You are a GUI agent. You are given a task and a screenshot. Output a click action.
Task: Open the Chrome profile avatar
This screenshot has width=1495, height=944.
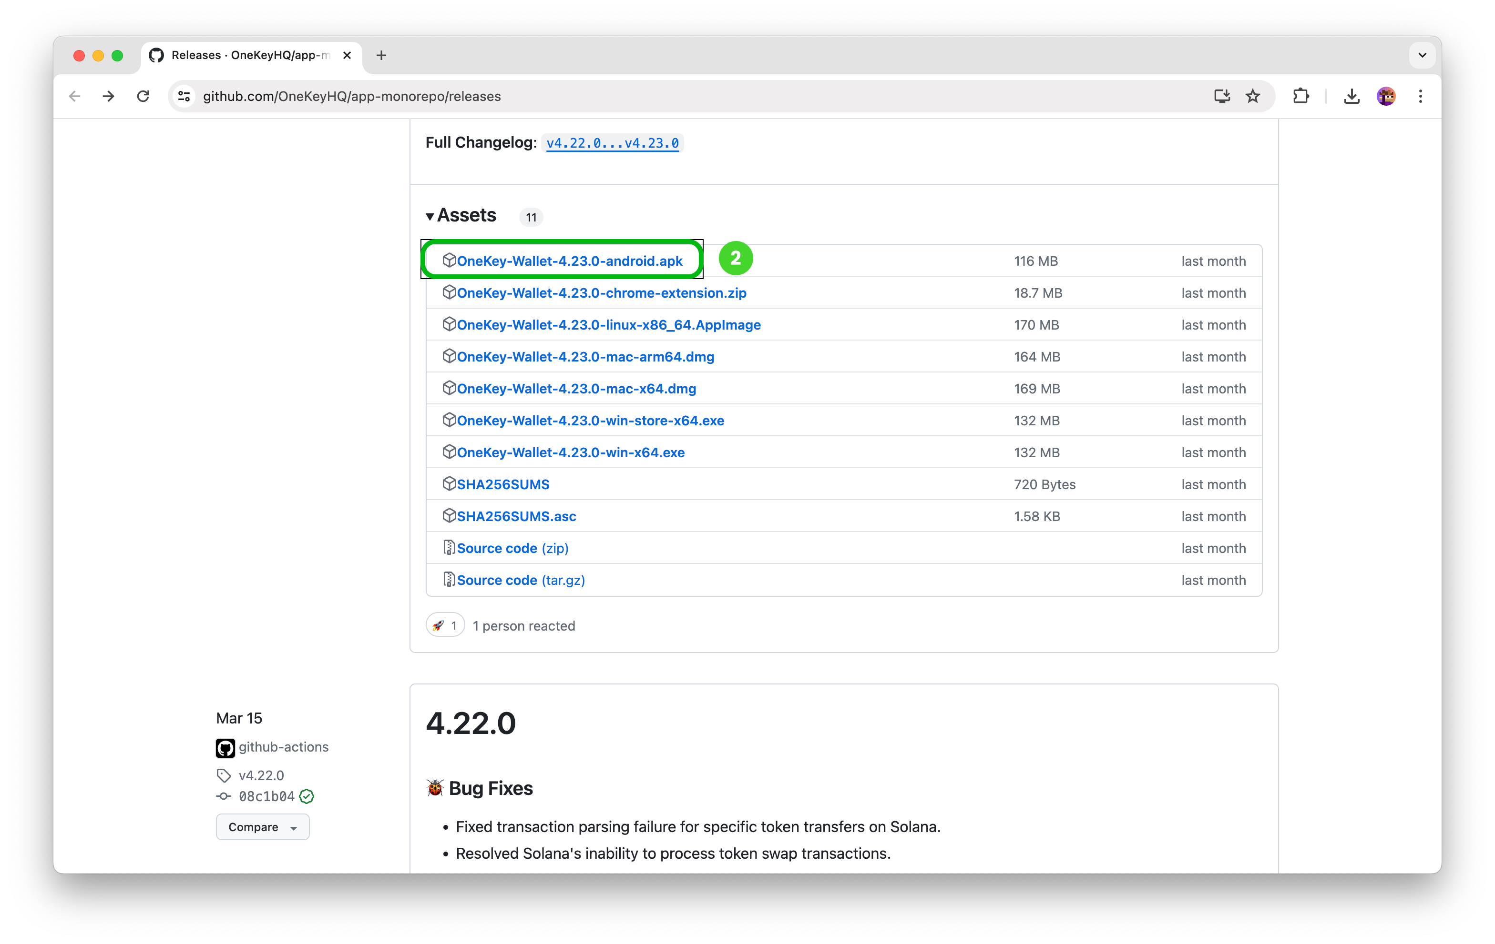[x=1386, y=96]
